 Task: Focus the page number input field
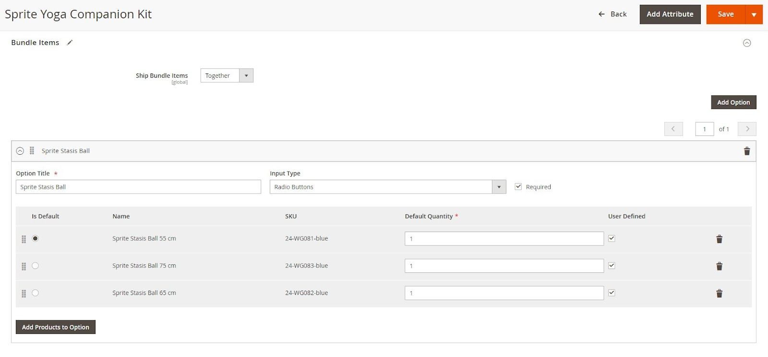click(x=705, y=129)
